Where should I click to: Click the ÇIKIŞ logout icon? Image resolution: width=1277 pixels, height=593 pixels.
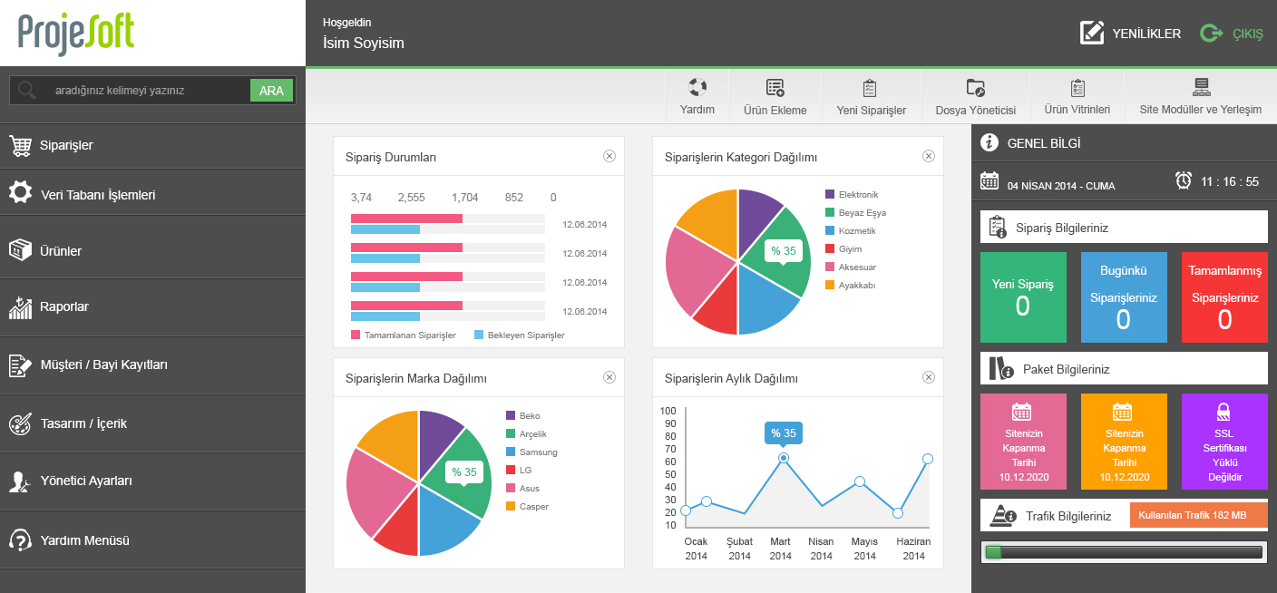point(1211,34)
